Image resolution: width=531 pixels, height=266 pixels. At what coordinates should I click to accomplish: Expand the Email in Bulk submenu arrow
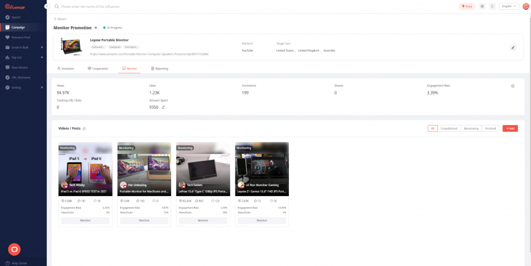pos(42,47)
